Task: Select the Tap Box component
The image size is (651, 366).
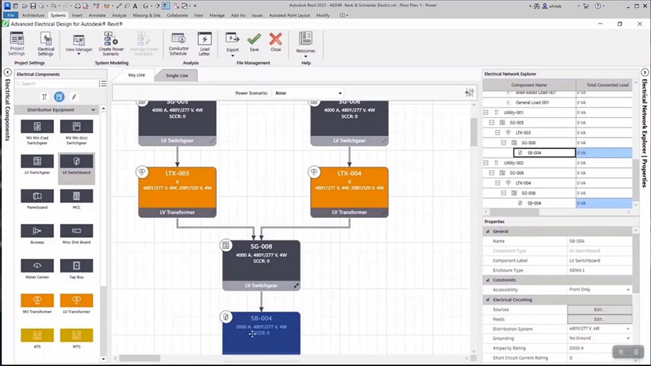Action: coord(76,269)
